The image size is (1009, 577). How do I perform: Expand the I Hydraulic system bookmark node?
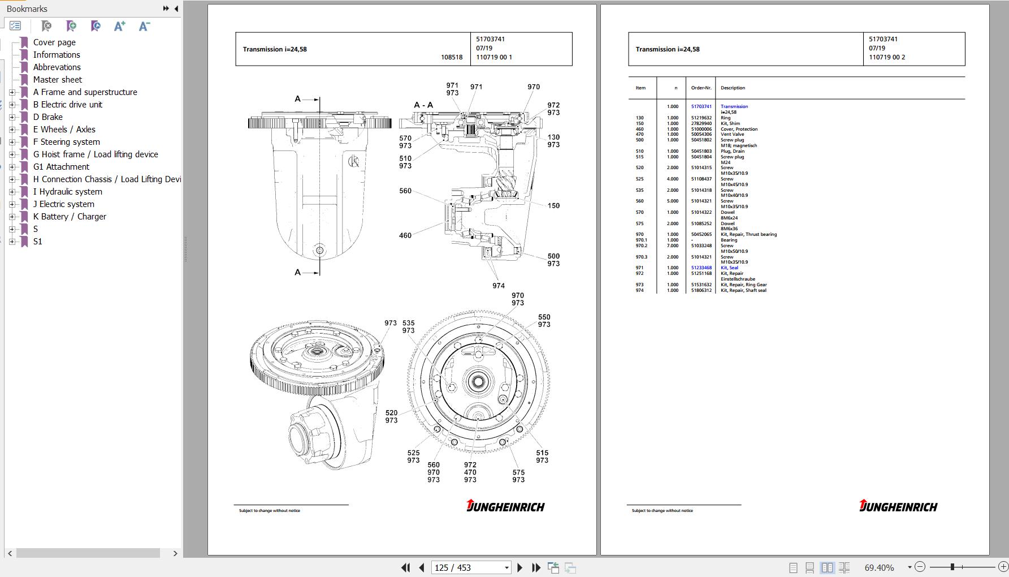[x=12, y=192]
